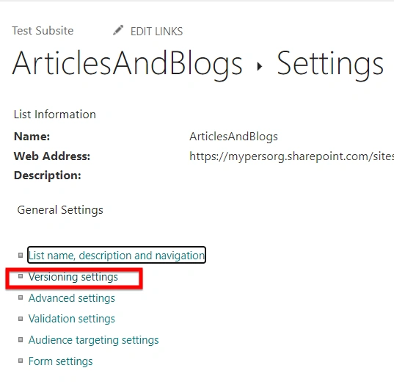Open Validation settings link
The height and width of the screenshot is (390, 394).
pos(72,319)
